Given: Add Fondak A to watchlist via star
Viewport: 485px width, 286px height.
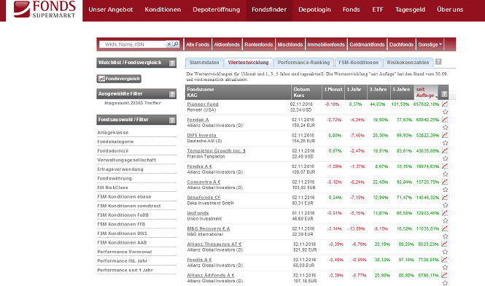Looking at the screenshot, I should click(x=445, y=127).
